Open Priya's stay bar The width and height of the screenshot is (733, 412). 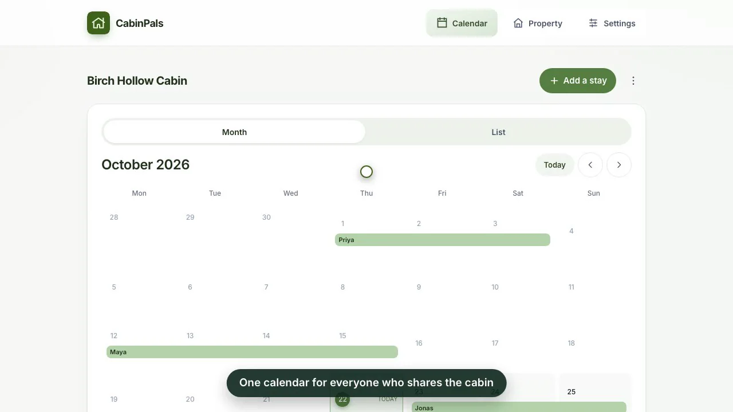(443, 240)
